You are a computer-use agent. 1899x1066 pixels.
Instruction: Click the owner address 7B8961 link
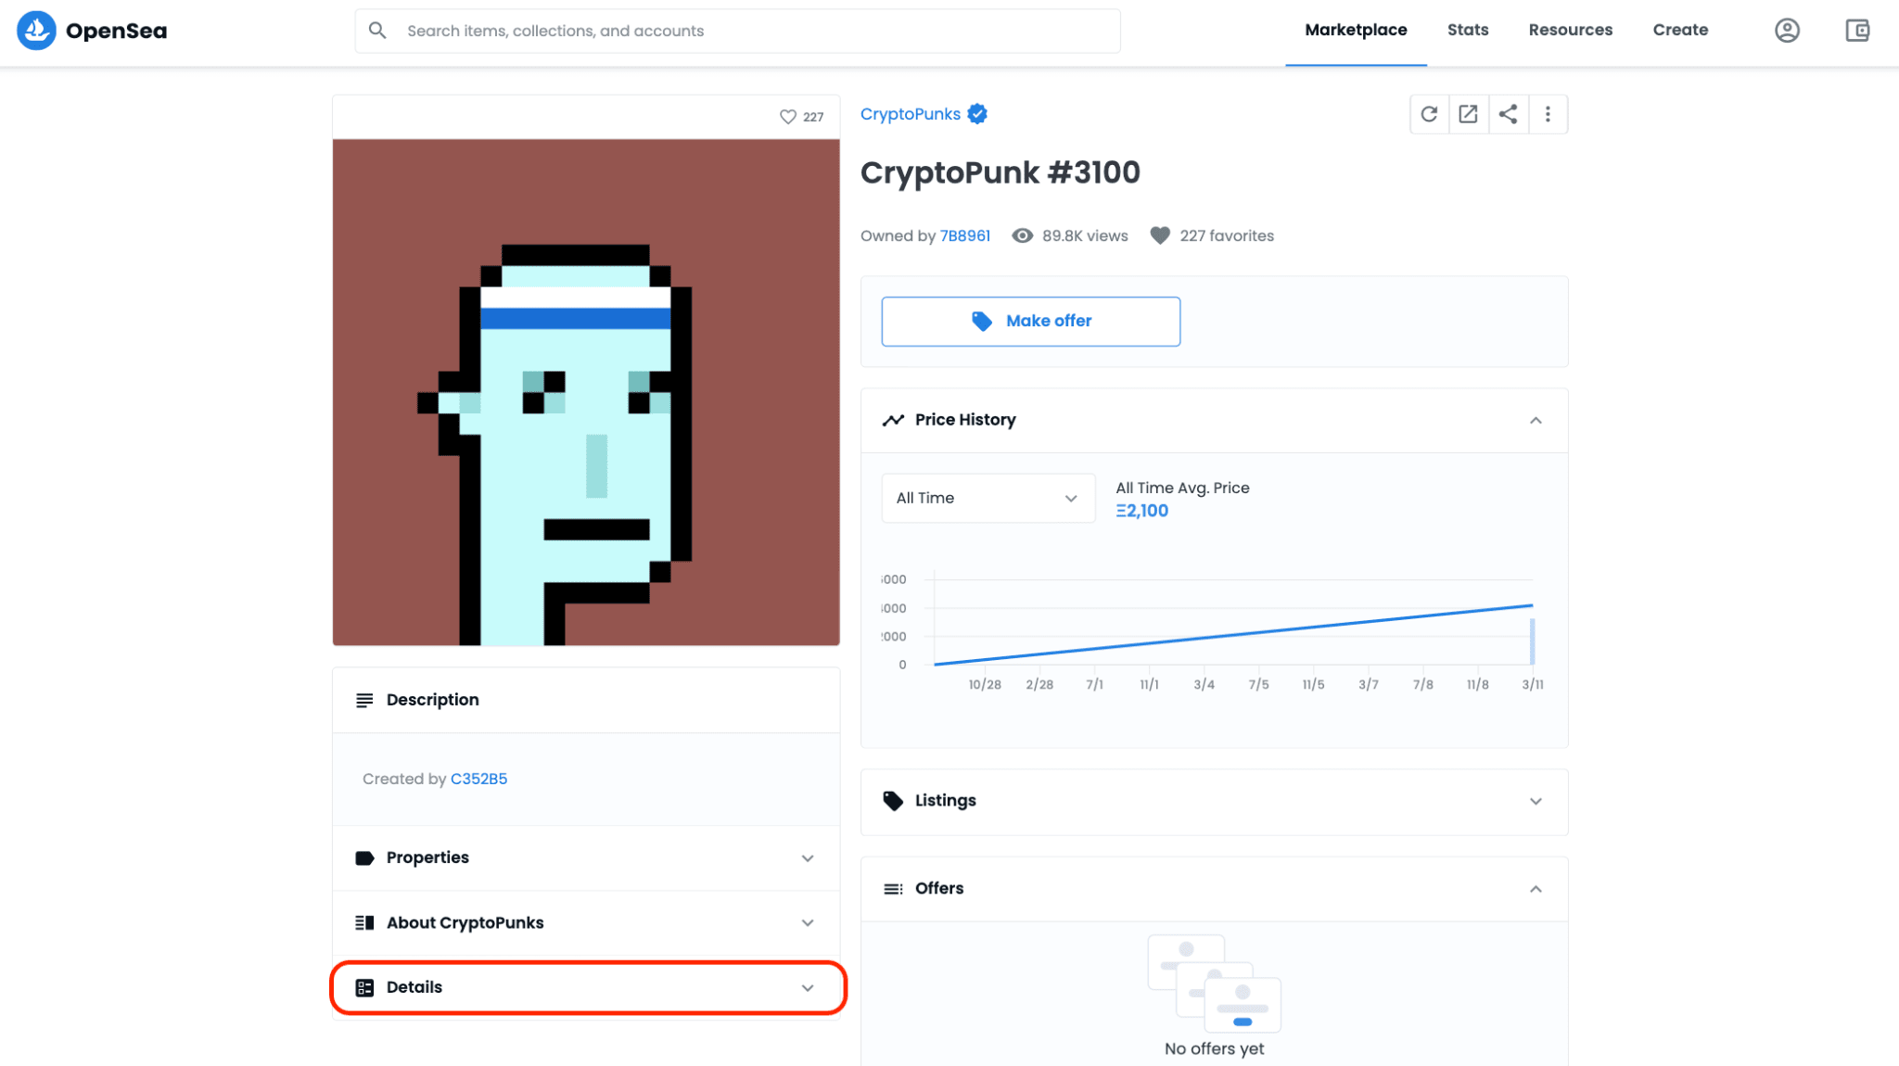click(963, 235)
